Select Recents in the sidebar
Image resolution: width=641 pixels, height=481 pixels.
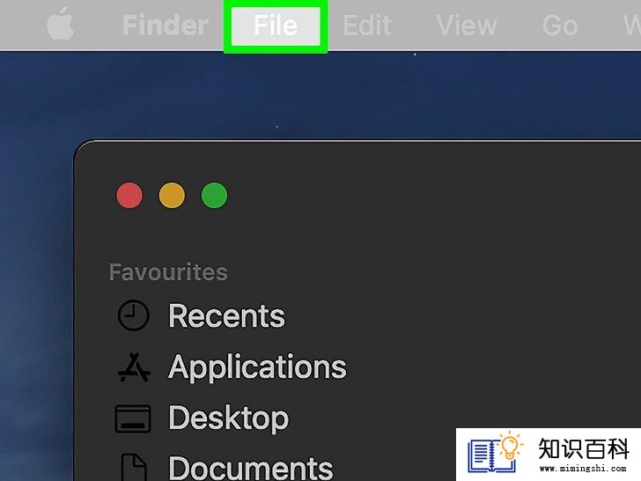coord(226,315)
